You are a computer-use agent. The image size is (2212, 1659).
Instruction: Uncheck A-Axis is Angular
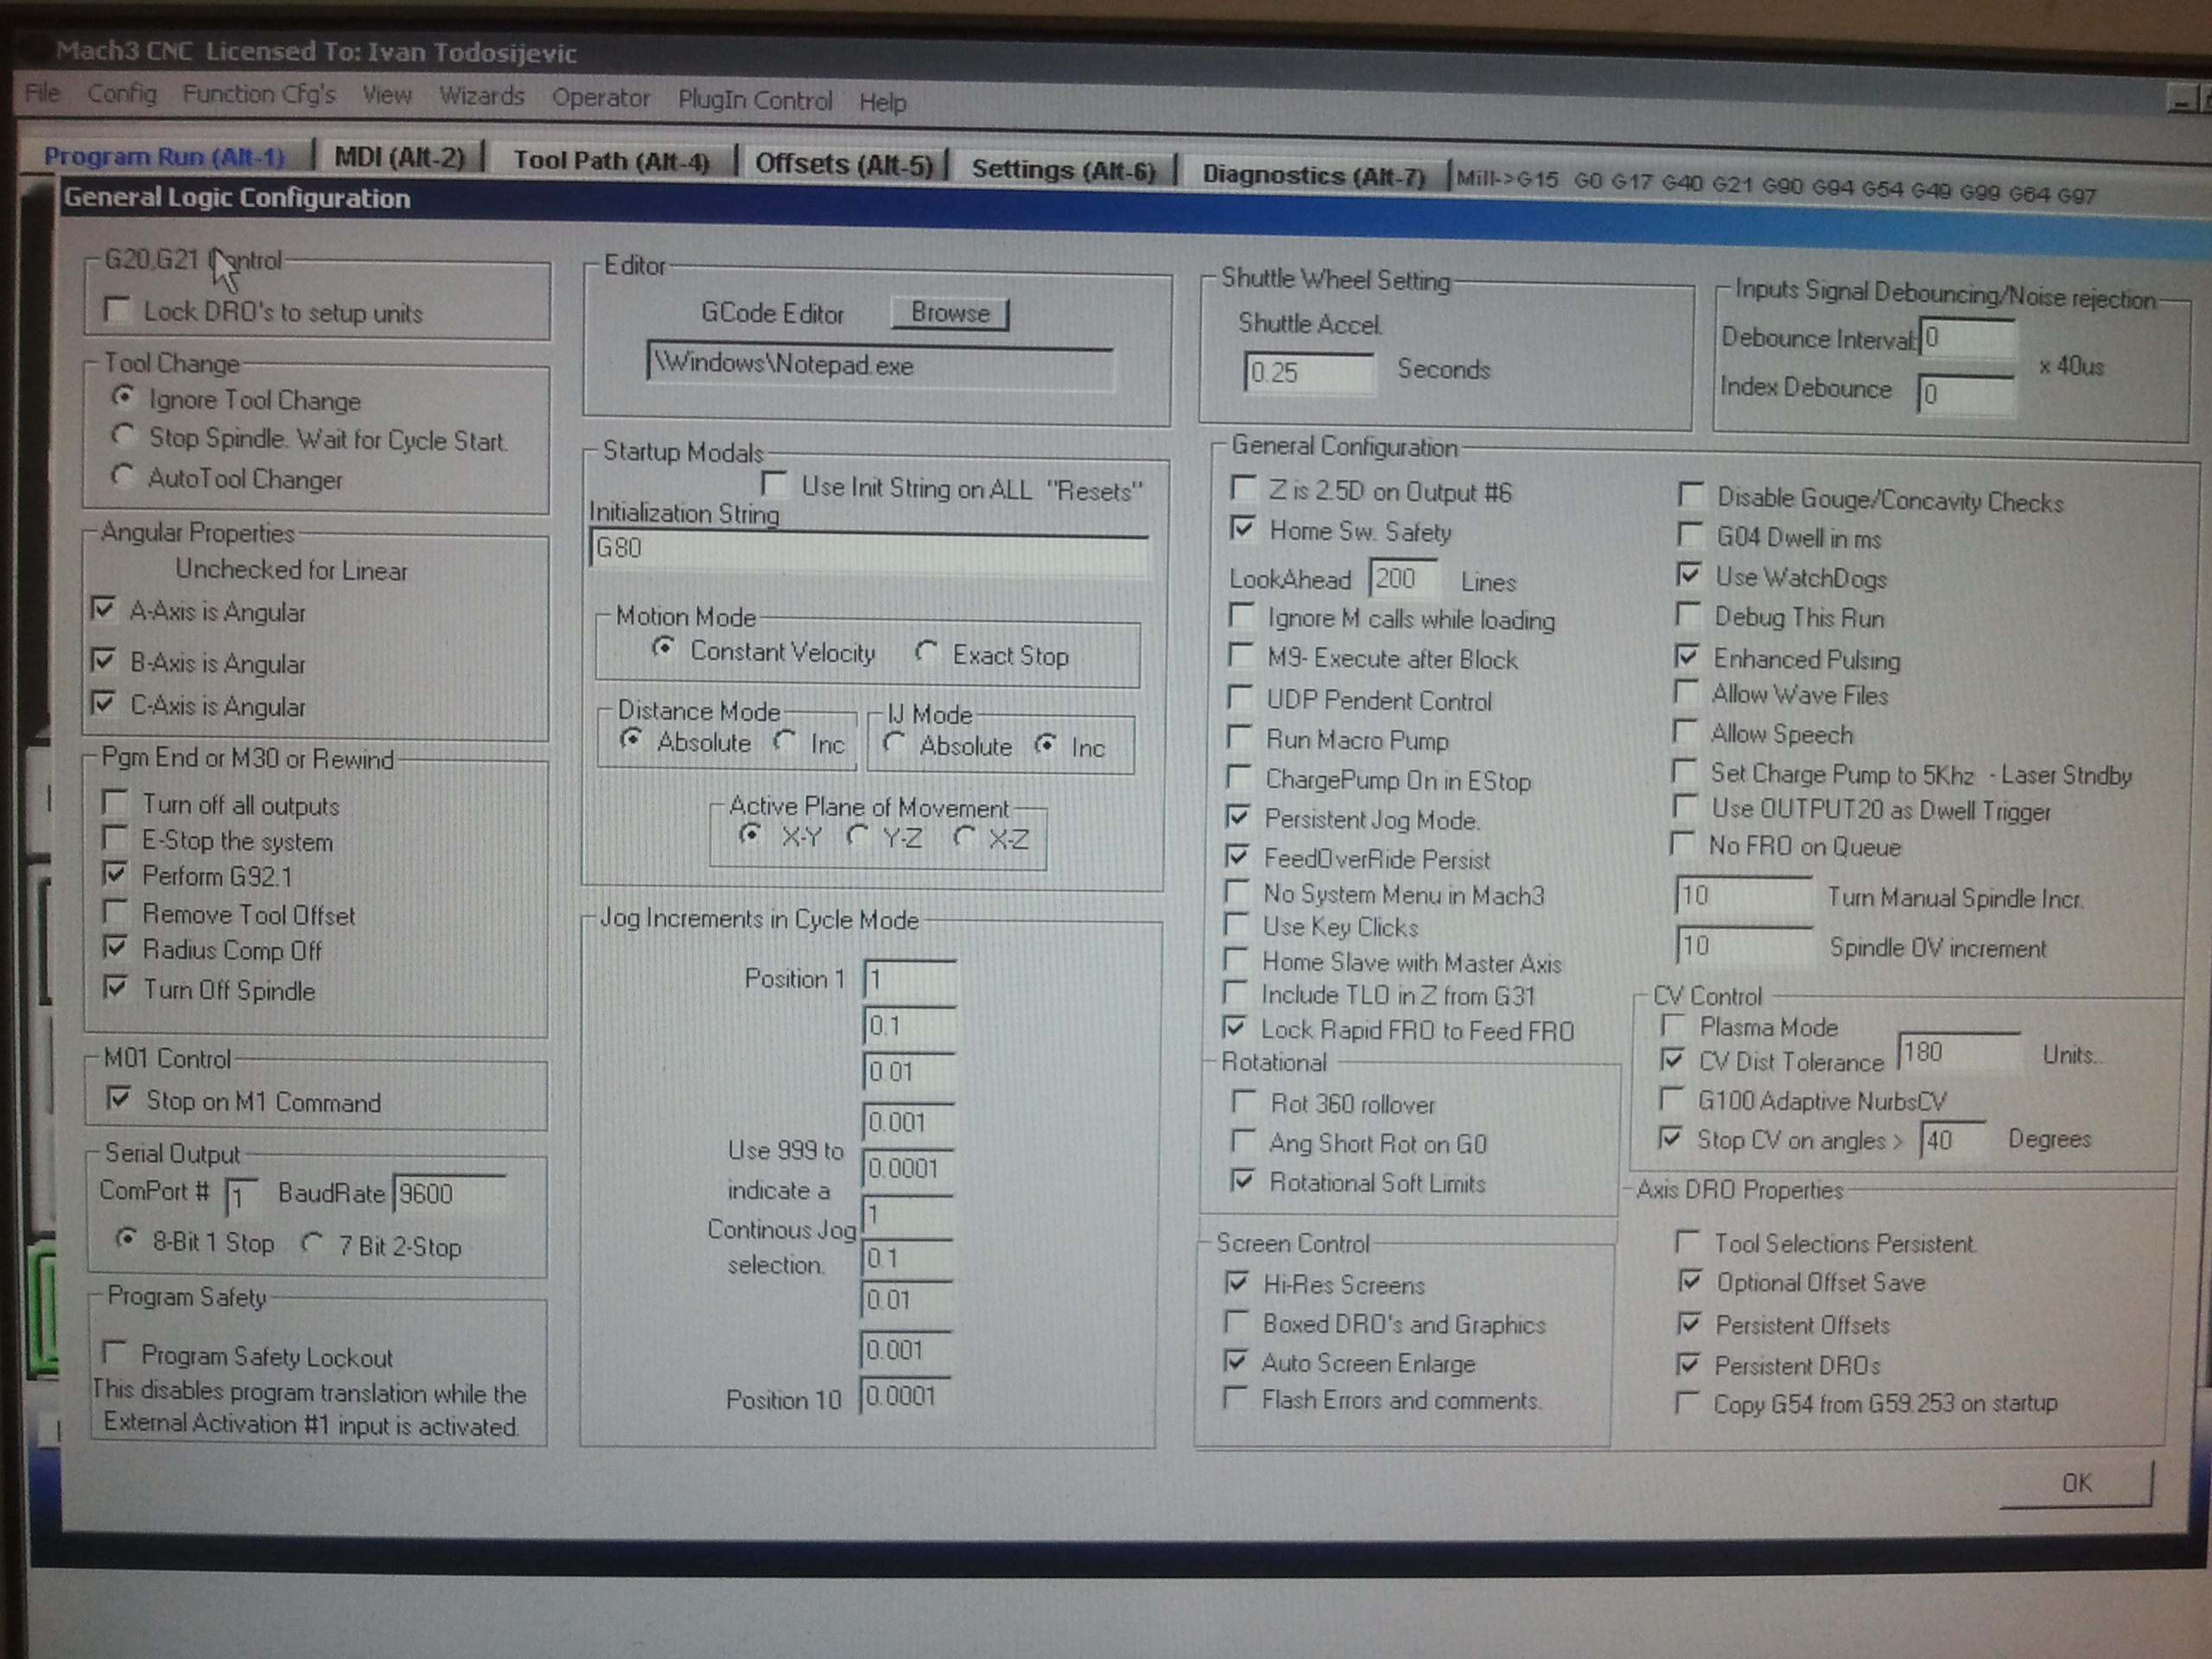(x=103, y=609)
